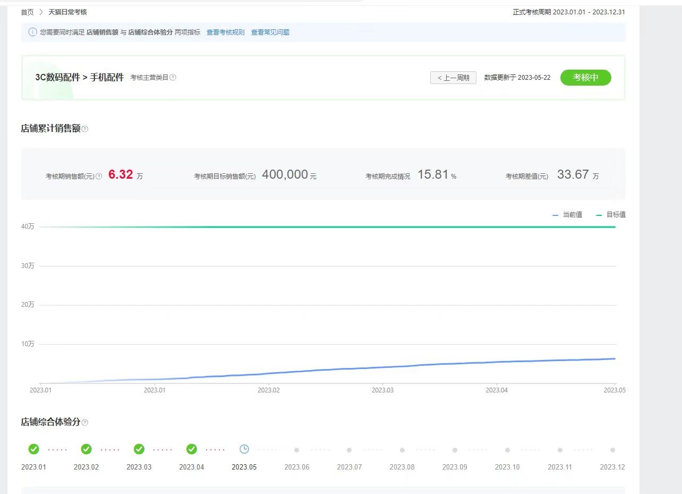
Task: Click the 3C数码配件 > 手机配件 category title
Action: coord(80,78)
